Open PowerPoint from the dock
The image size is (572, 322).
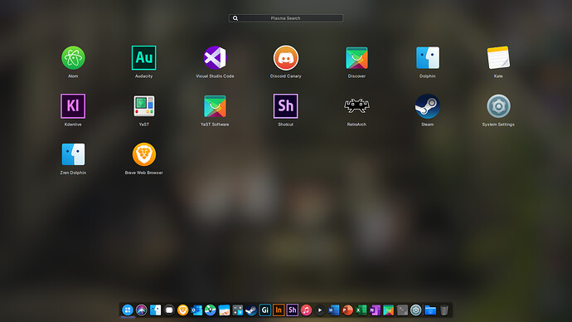(347, 310)
